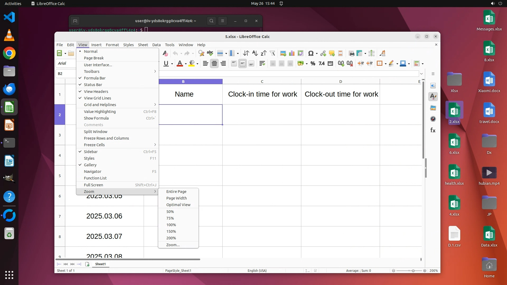507x285 pixels.
Task: Click the Insert Special Character omega icon
Action: [311, 53]
